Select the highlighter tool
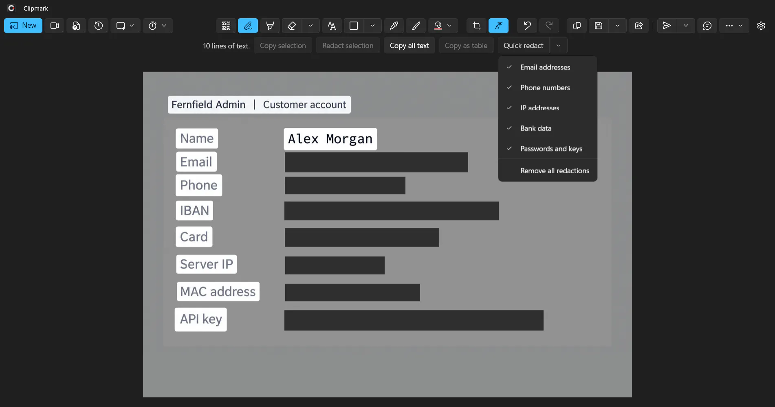 pos(269,26)
